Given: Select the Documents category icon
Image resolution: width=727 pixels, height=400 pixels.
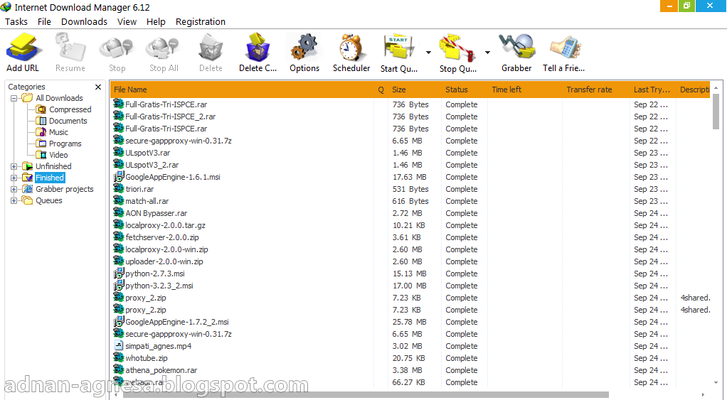Looking at the screenshot, I should pyautogui.click(x=41, y=121).
